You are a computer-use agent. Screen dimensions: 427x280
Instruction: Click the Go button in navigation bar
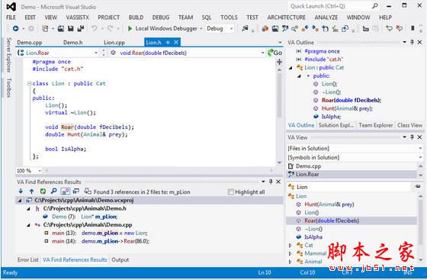274,53
